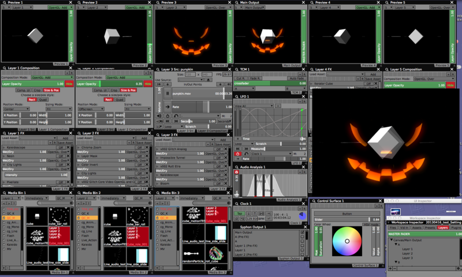This screenshot has height=277, width=462.
Task: Click the minus button in Workspace Inspector footer
Action: pyautogui.click(x=394, y=268)
